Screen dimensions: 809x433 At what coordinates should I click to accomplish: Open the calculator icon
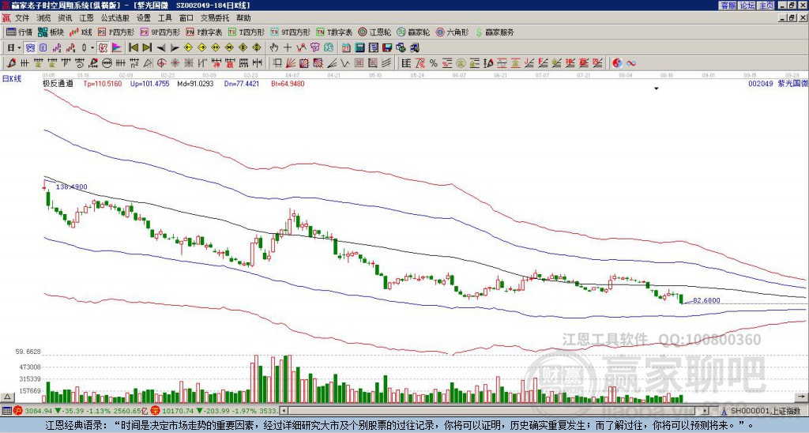tap(360, 48)
